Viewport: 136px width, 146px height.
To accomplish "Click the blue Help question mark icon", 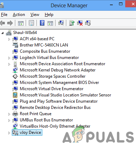I will (x=42, y=23).
